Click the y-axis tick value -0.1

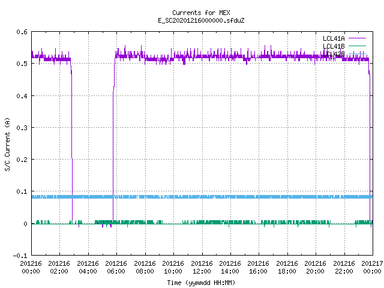point(20,256)
